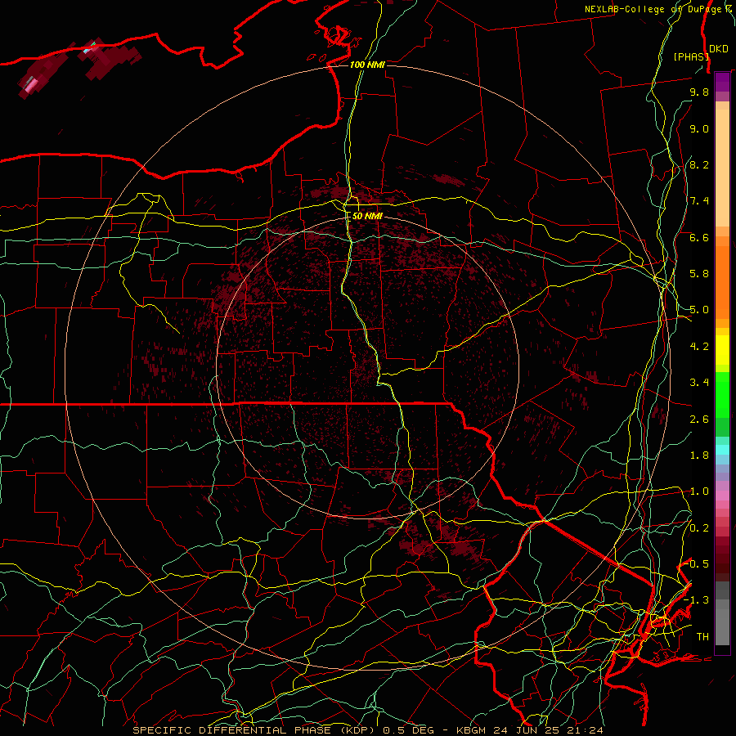Pick the bright green band near 3.4
Viewport: 736px width, 736px height.
click(722, 394)
